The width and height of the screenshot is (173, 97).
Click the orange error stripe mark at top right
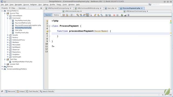click(x=171, y=21)
